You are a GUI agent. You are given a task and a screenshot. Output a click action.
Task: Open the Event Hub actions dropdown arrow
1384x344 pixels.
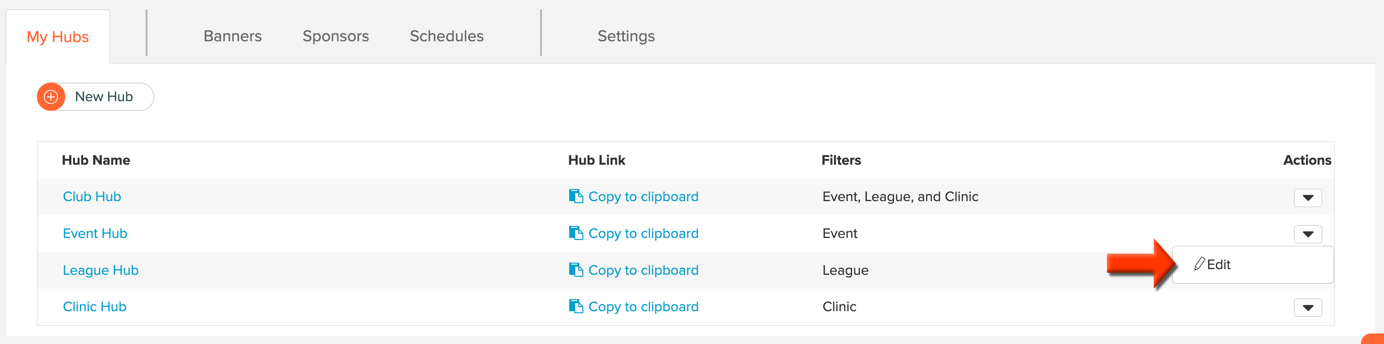(1308, 234)
